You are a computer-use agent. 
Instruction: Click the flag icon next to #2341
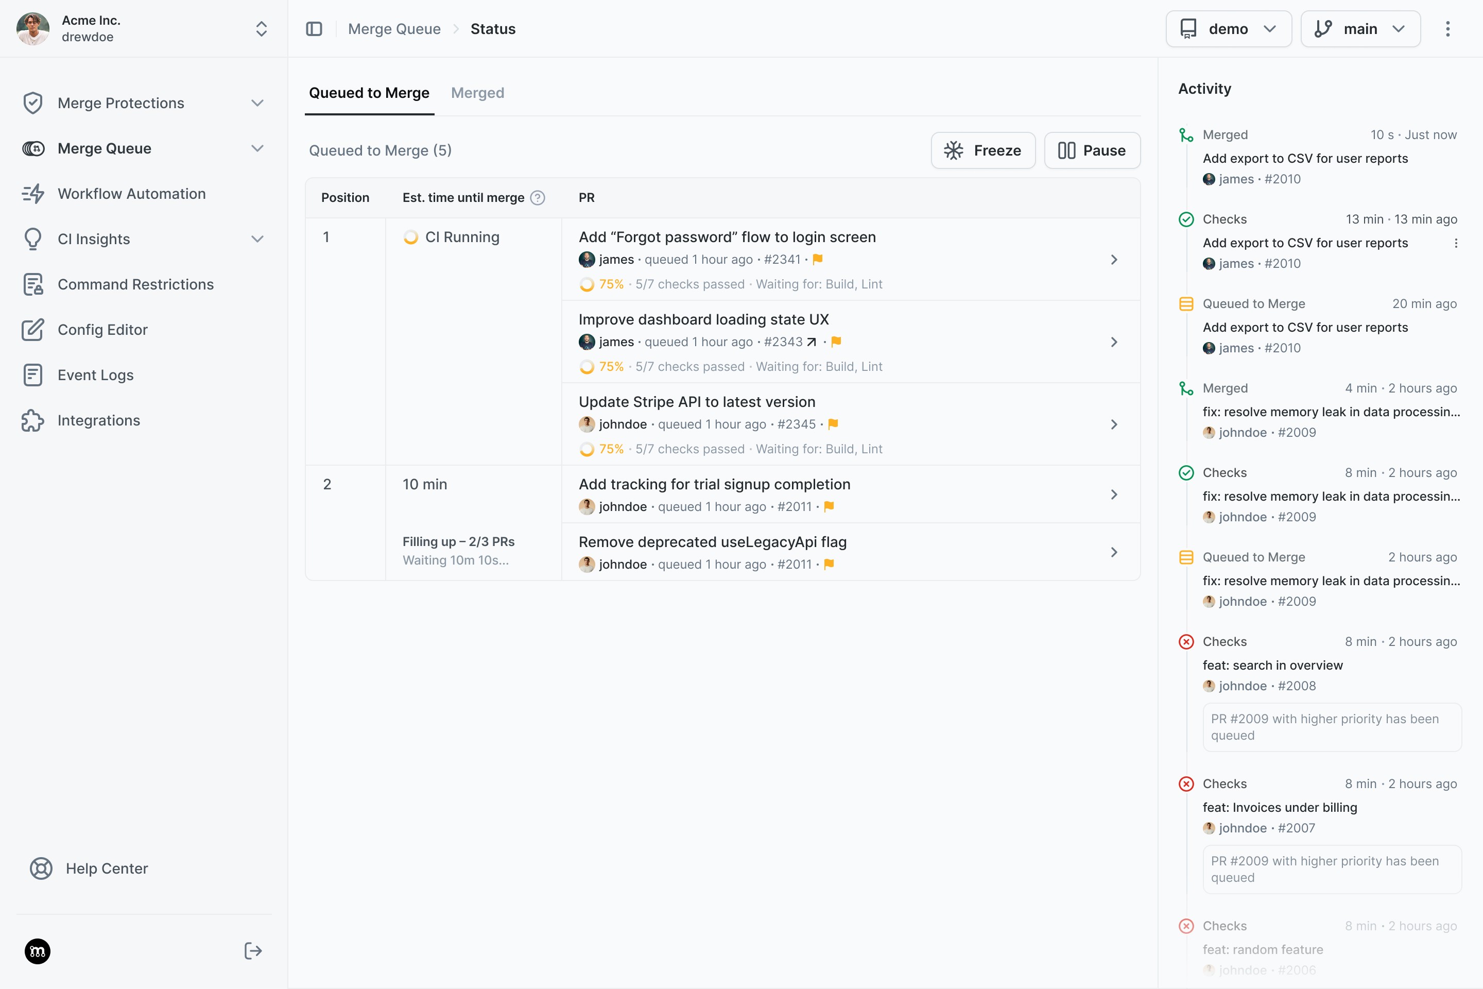click(818, 259)
